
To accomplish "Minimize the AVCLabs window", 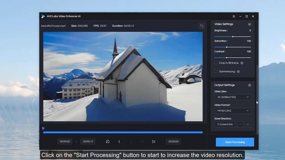I will click(240, 16).
